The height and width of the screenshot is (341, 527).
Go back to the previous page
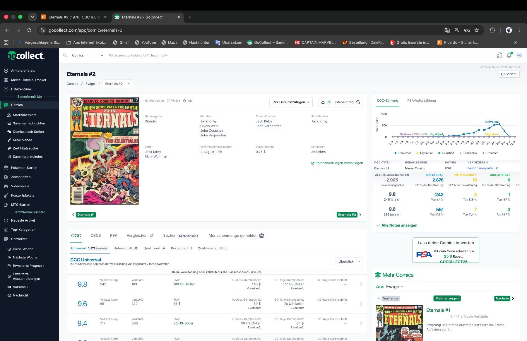click(x=7, y=30)
